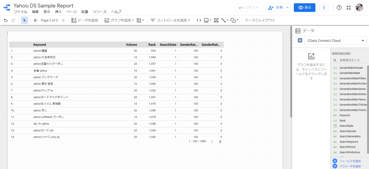Click the リセット button
The height and width of the screenshot is (169, 369).
point(249,8)
